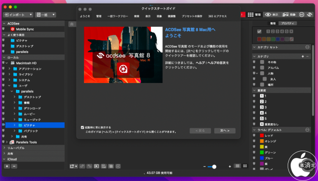Image resolution: width=318 pixels, height=181 pixels.
Task: Open the 365 circular icon
Action: [x=302, y=14]
